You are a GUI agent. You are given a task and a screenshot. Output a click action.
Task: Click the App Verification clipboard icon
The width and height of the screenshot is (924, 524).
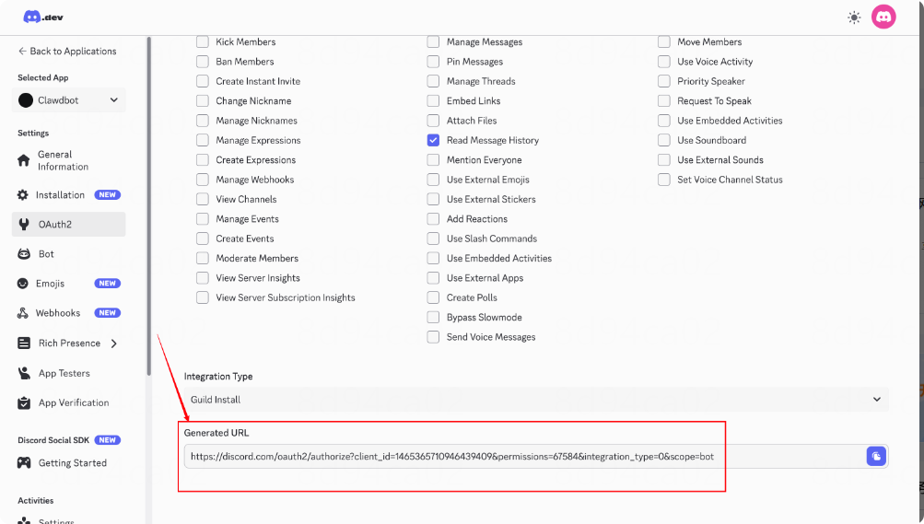pos(24,402)
